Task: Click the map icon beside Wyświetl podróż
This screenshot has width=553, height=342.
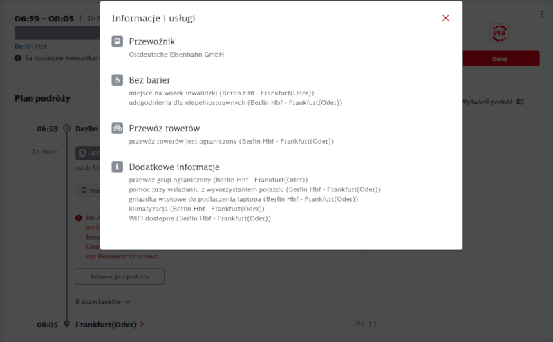Action: (x=521, y=102)
